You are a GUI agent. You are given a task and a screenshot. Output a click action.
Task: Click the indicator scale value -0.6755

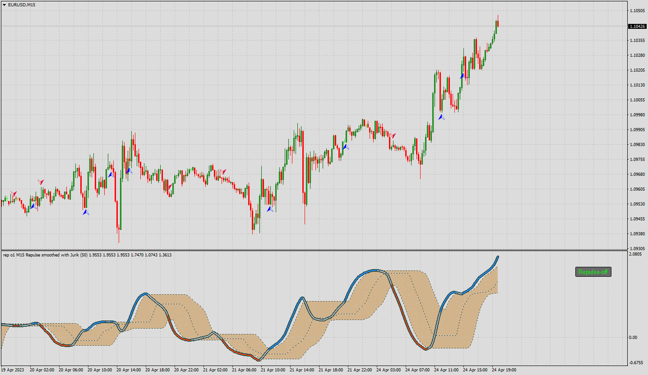pos(636,363)
